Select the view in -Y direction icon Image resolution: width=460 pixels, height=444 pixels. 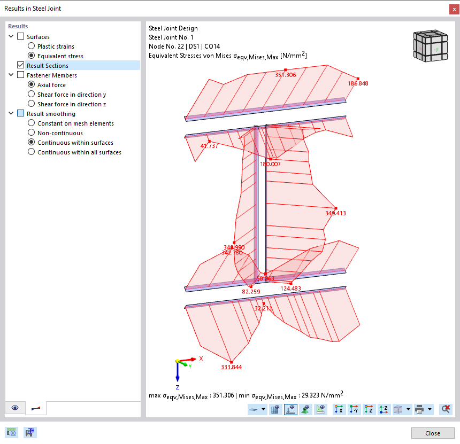pyautogui.click(x=354, y=409)
